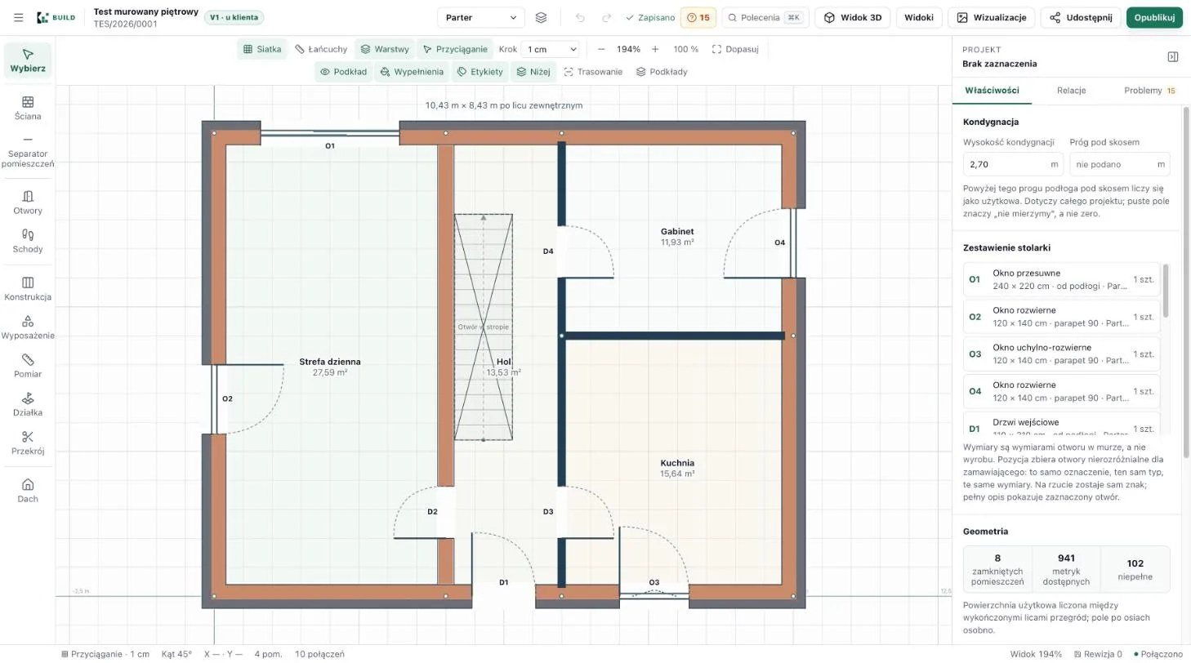Click the redo arrow
The image size is (1191, 663).
606,17
